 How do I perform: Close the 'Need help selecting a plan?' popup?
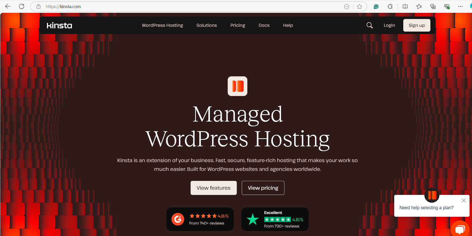tap(464, 200)
